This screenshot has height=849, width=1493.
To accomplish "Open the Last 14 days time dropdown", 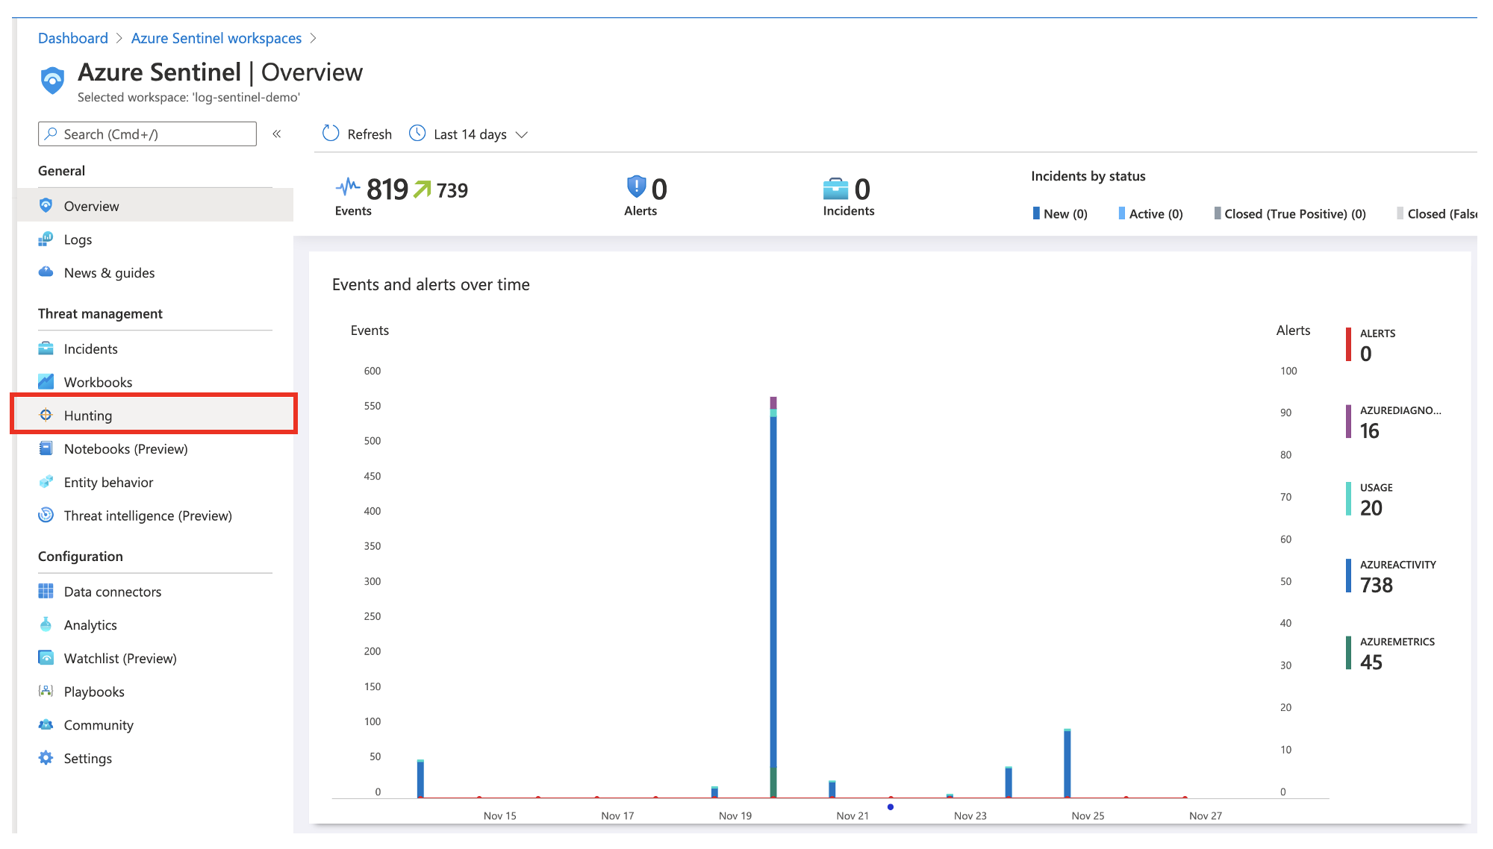I will [470, 134].
